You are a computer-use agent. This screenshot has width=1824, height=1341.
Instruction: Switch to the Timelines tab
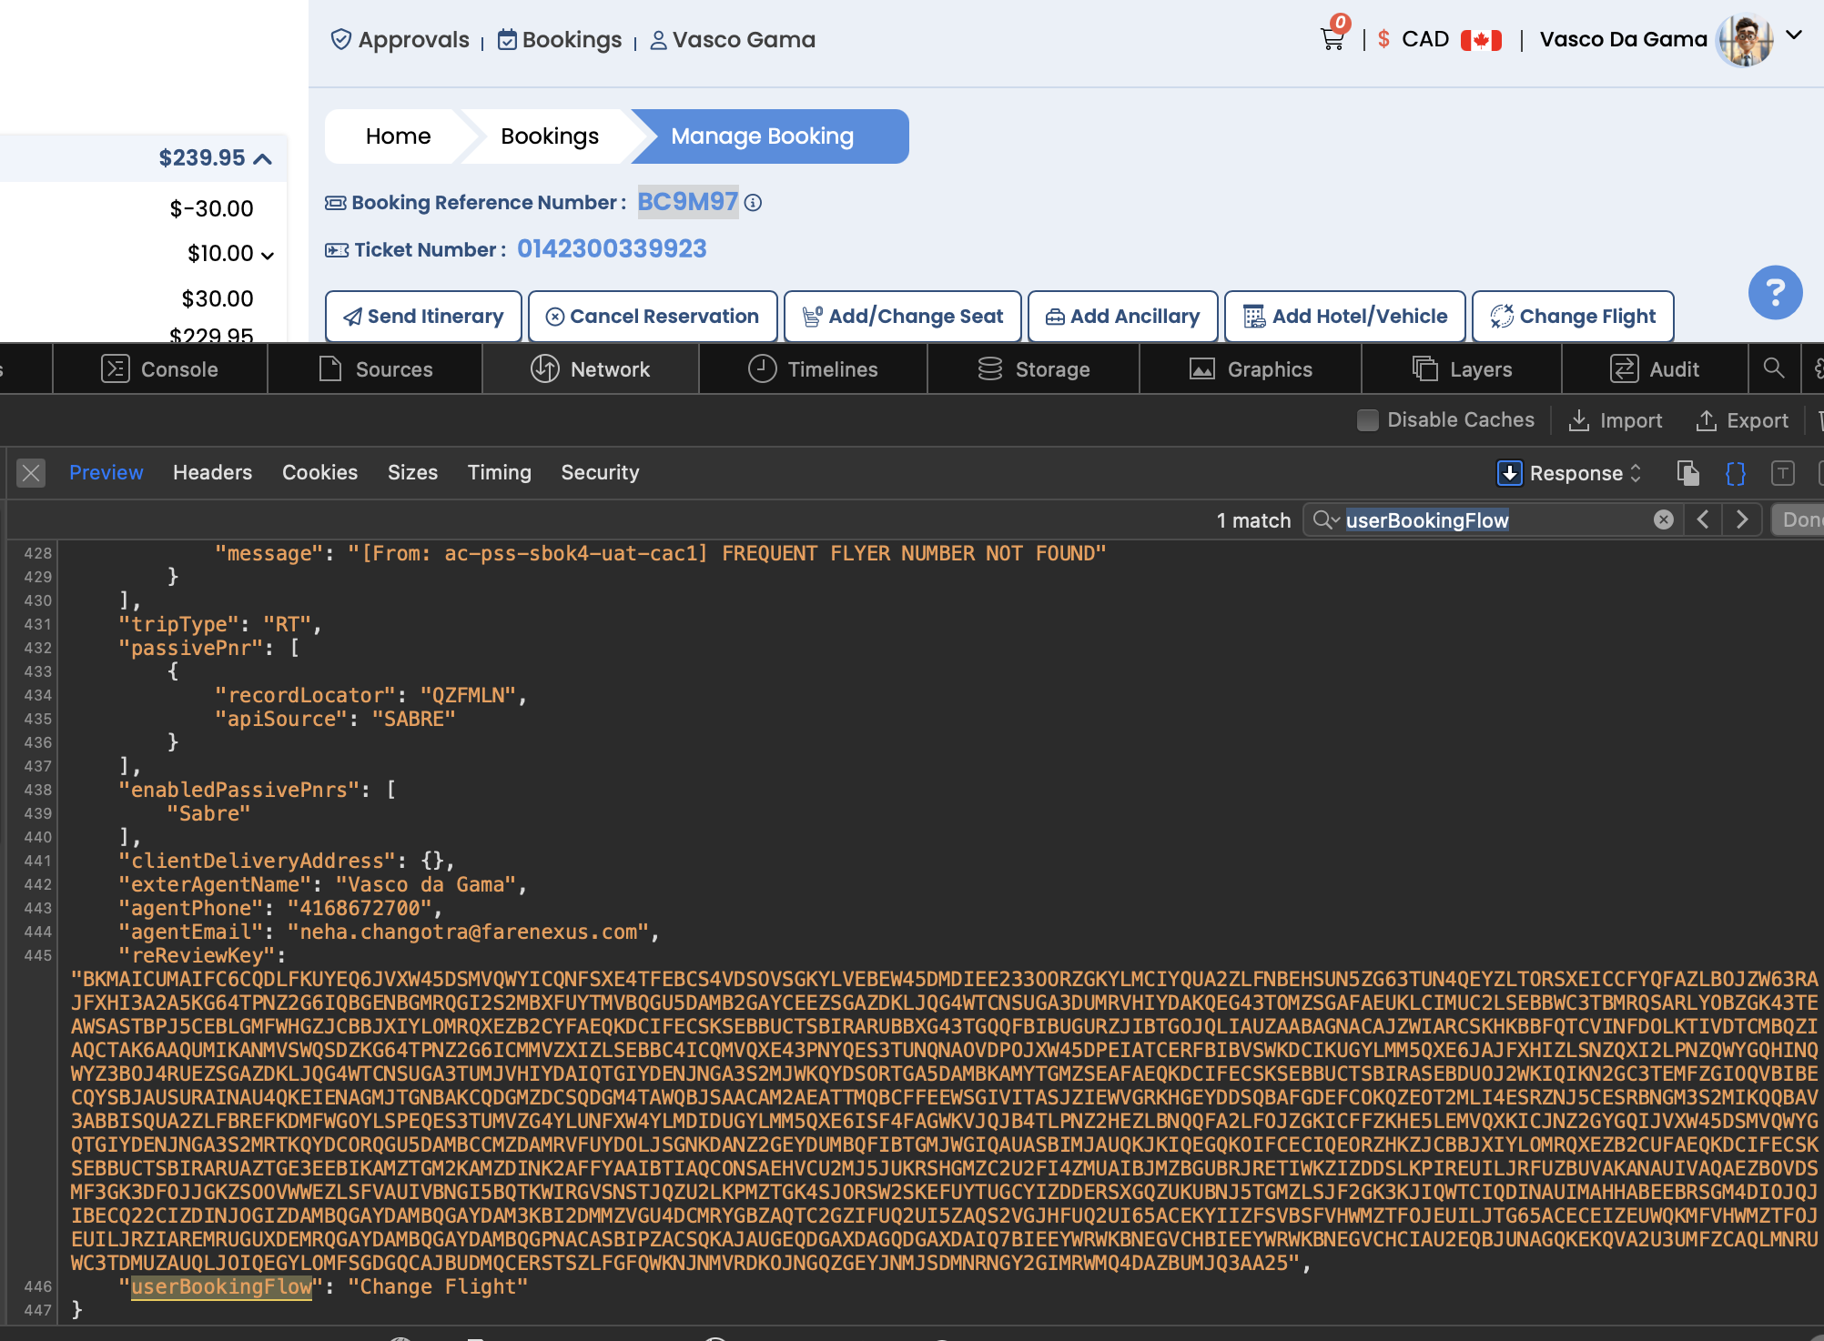pyautogui.click(x=813, y=369)
